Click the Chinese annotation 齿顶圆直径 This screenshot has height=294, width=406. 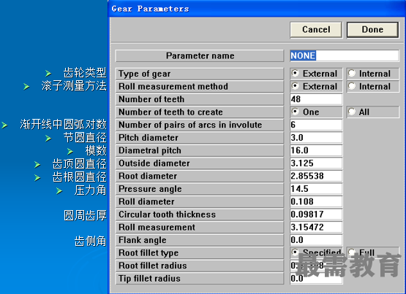click(80, 164)
